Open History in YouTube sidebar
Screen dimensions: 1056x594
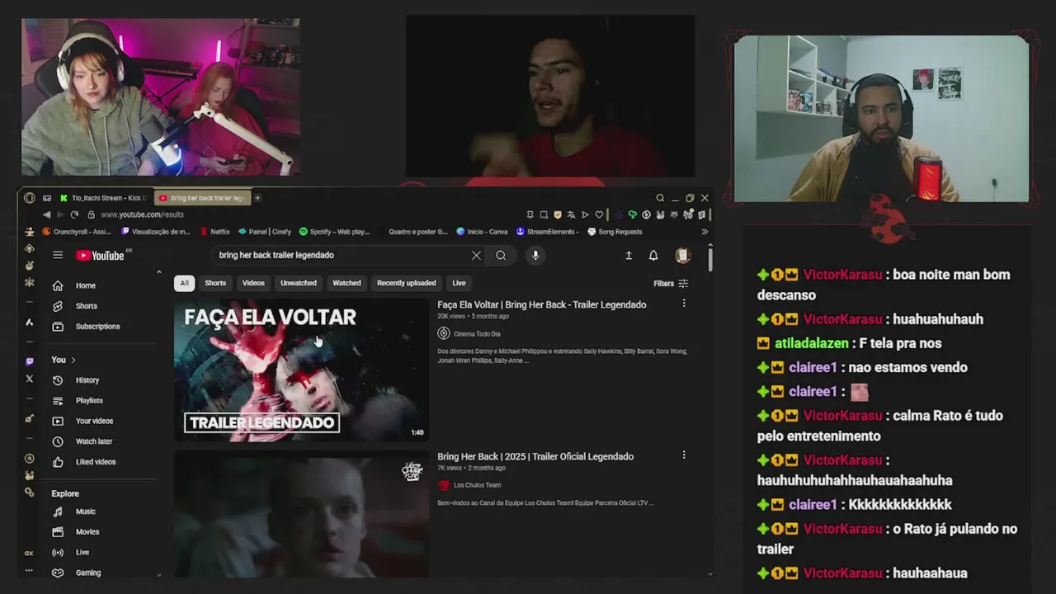click(x=87, y=380)
